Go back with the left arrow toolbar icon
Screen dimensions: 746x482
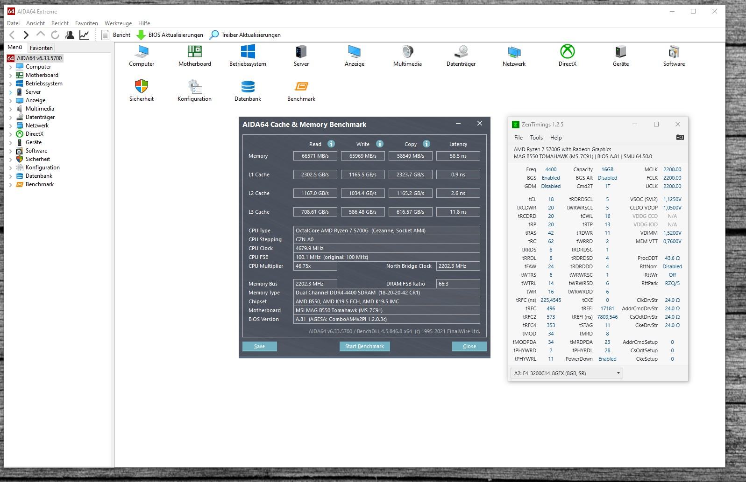point(12,35)
